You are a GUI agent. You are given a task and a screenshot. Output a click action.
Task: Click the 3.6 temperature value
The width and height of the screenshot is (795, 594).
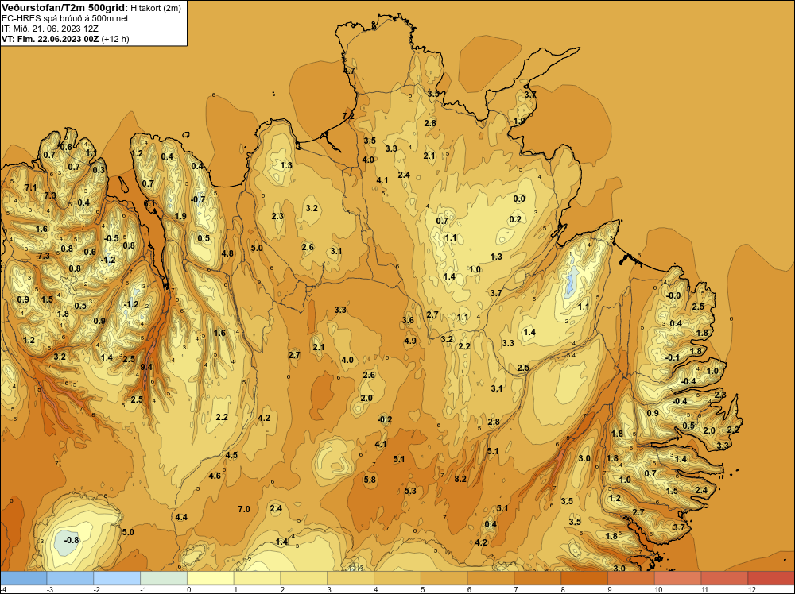408,320
